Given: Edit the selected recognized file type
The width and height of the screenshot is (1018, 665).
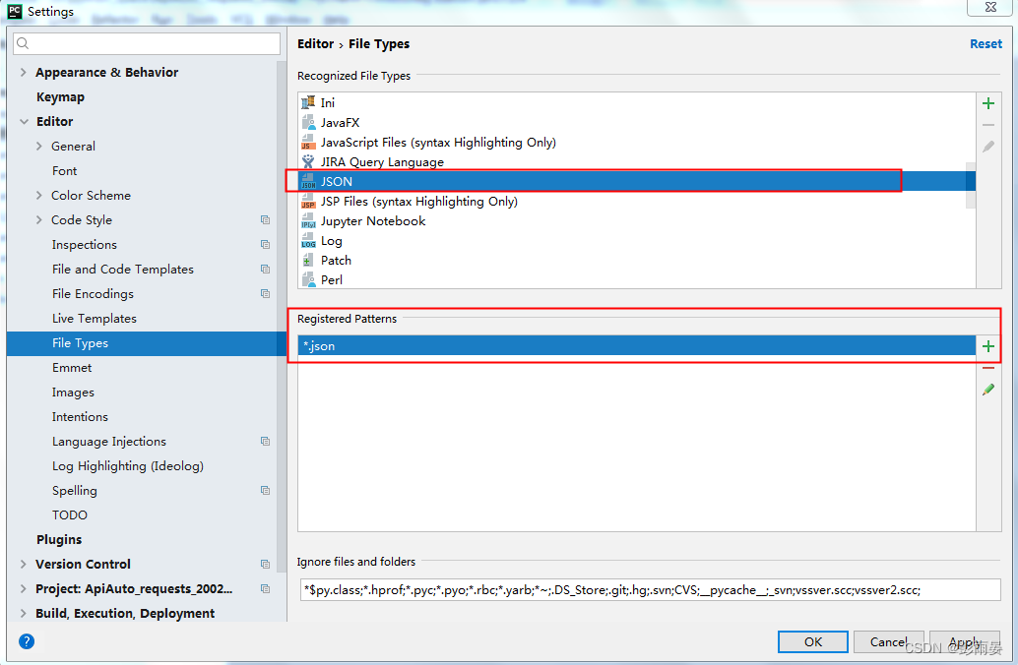Looking at the screenshot, I should 988,147.
